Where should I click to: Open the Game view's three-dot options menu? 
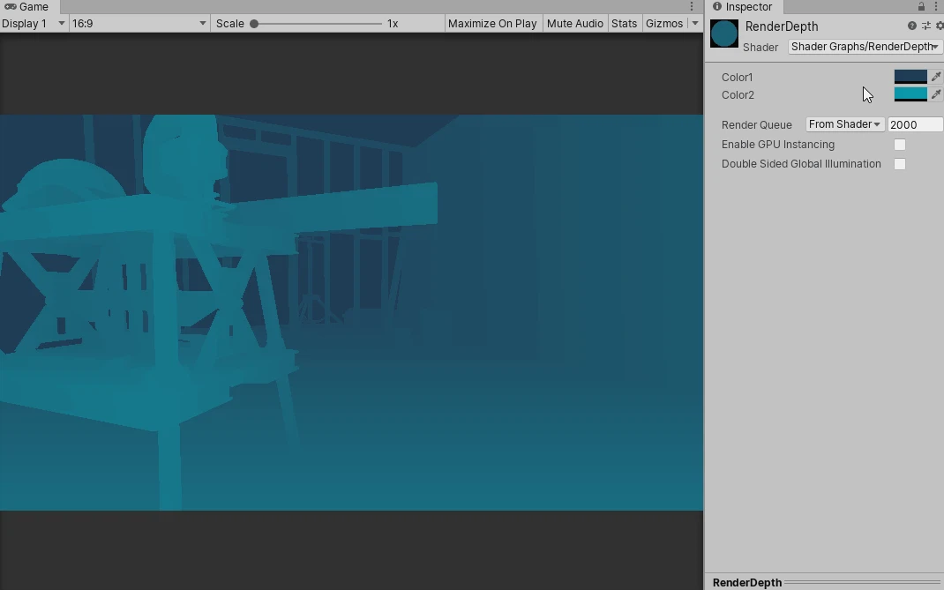pos(691,7)
